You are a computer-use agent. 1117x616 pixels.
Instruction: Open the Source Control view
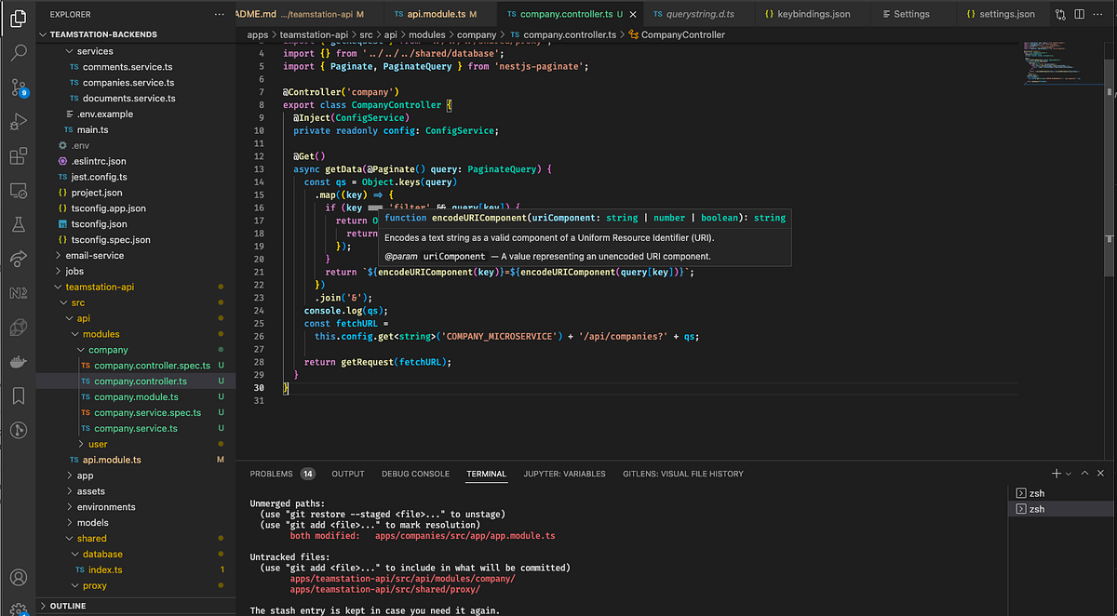coord(20,87)
